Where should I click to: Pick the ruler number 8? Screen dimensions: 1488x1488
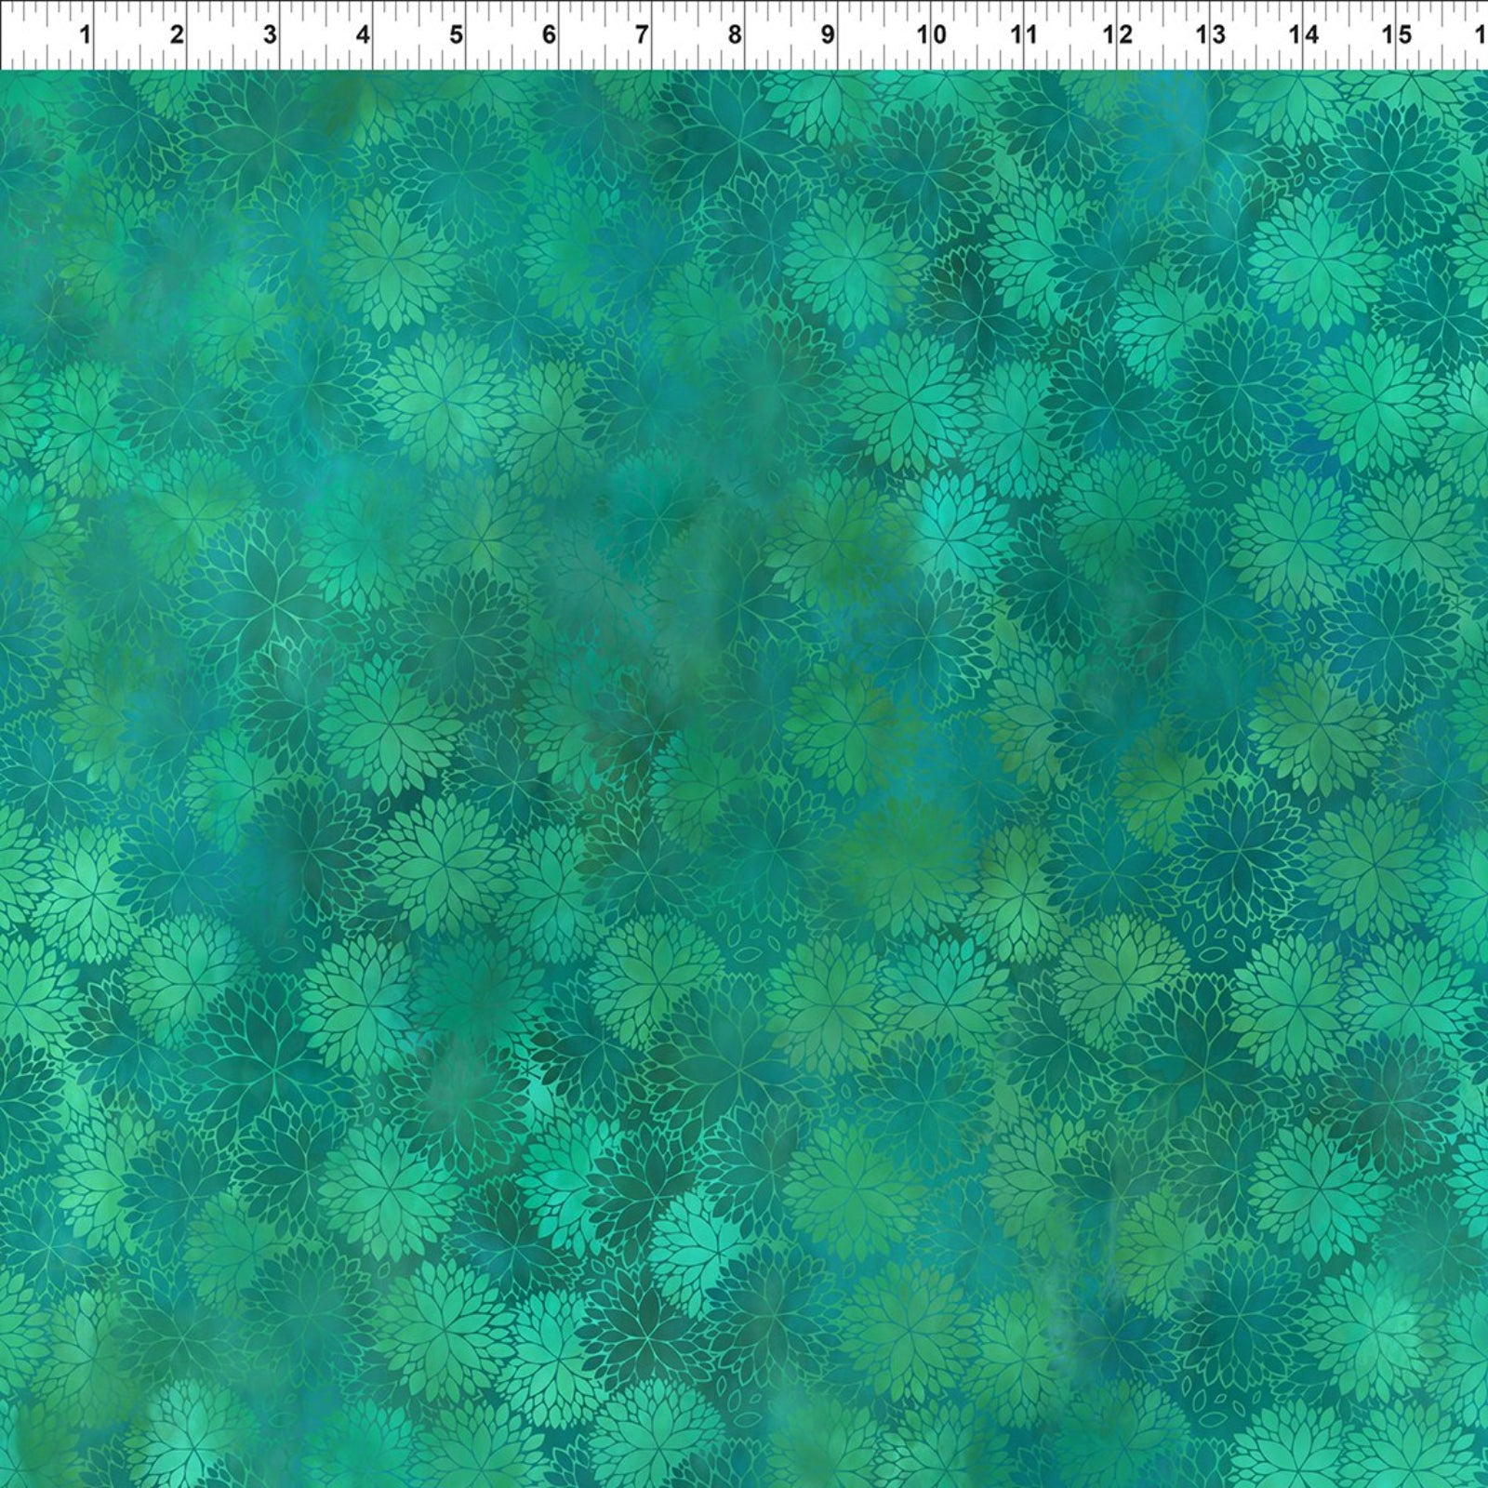tap(735, 35)
